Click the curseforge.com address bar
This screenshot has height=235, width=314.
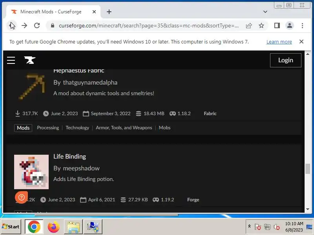tap(149, 25)
